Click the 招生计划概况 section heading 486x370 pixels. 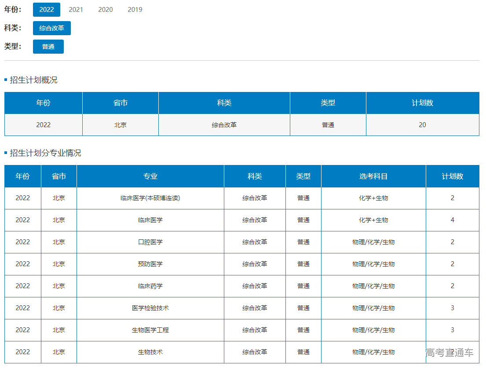click(33, 80)
